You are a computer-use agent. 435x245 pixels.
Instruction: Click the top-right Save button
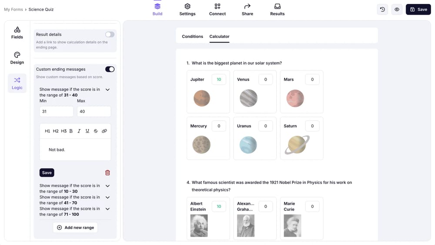418,10
